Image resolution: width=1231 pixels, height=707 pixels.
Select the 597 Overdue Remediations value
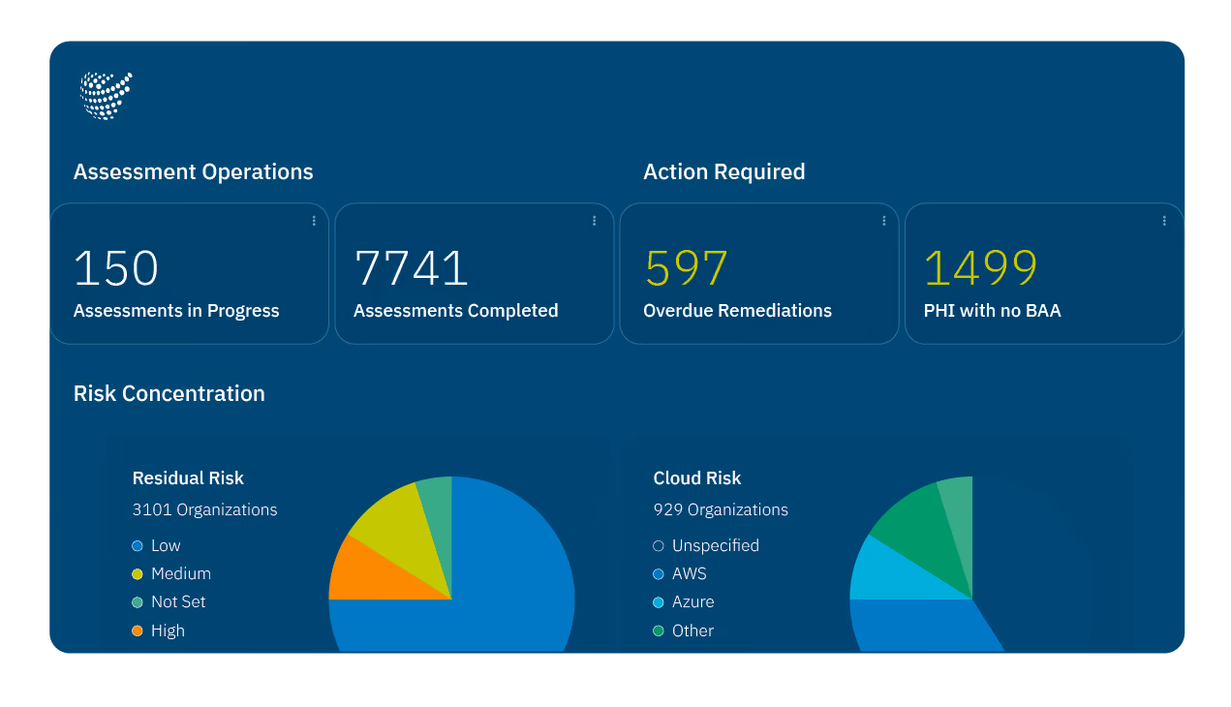[x=686, y=268]
